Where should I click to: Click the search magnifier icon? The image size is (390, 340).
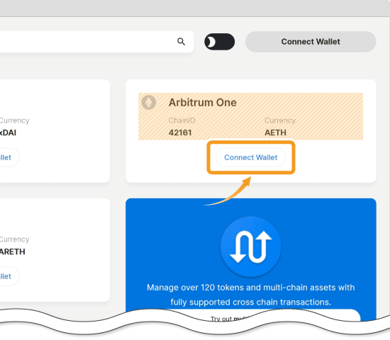(181, 42)
